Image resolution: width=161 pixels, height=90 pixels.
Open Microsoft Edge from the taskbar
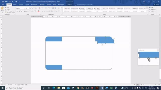54,88
